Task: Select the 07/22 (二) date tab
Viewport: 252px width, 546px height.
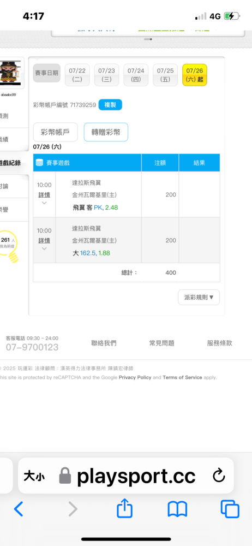Action: [x=77, y=75]
